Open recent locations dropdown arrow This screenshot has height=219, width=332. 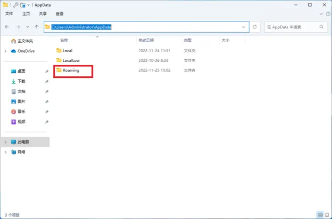[x=28, y=27]
